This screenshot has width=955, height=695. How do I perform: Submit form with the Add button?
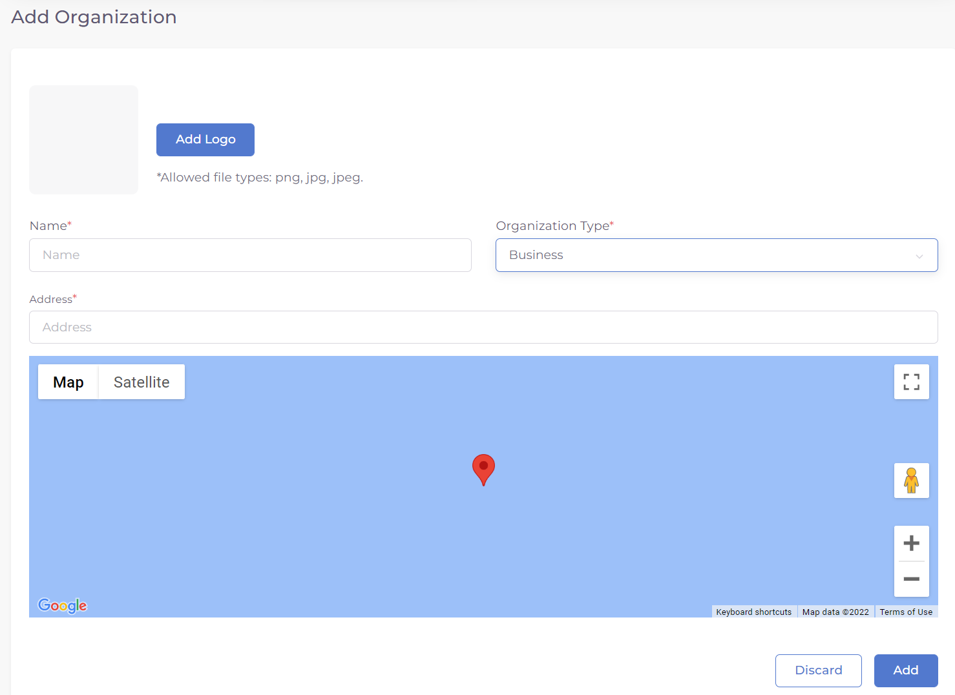point(906,670)
